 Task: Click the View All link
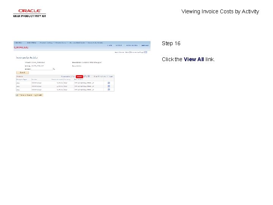point(79,77)
